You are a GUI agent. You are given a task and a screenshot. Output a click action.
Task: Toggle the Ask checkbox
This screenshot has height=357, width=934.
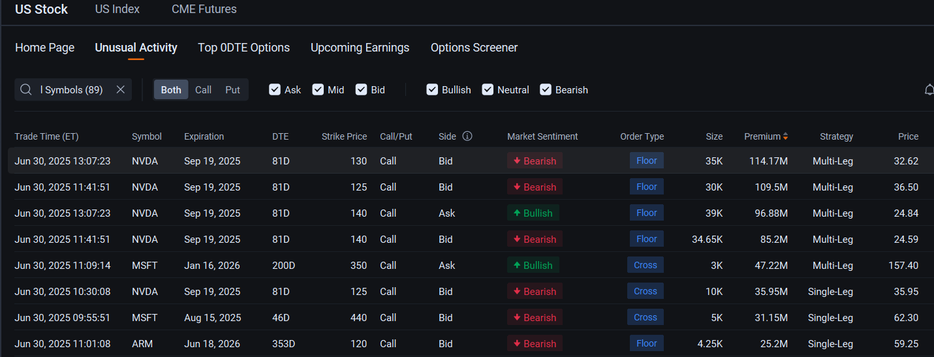point(275,89)
